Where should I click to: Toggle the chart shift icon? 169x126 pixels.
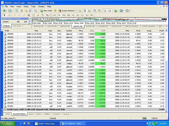click(x=110, y=10)
